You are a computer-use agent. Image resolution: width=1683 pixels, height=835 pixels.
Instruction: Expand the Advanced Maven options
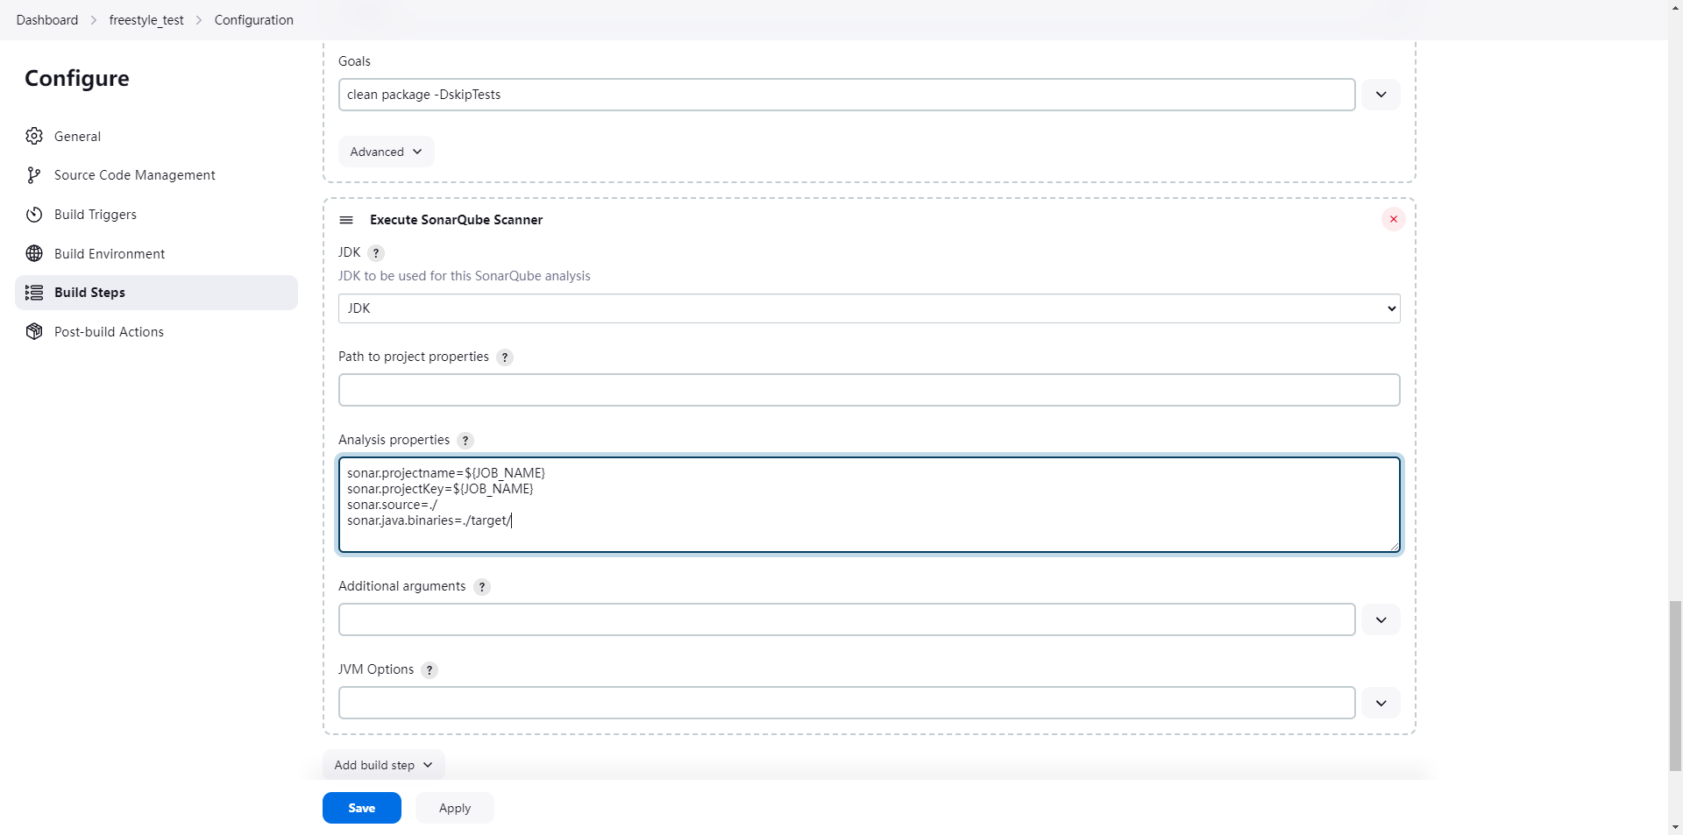386,152
